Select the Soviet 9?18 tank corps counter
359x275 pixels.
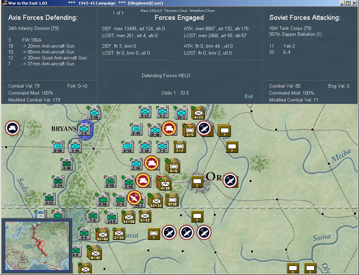[172, 200]
